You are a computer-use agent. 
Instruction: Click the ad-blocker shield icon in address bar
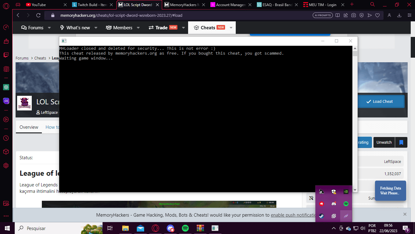pyautogui.click(x=361, y=15)
